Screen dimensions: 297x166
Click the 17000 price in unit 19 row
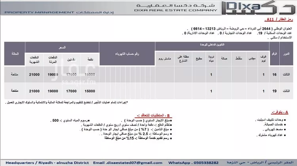tap(71, 91)
